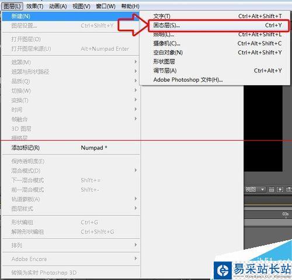Choose 固态层(S)... to create a solid layer

(218, 25)
